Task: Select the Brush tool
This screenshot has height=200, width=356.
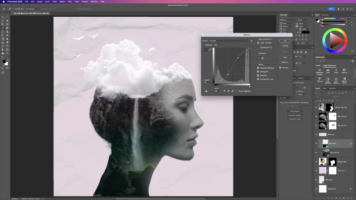Action: click(3, 32)
